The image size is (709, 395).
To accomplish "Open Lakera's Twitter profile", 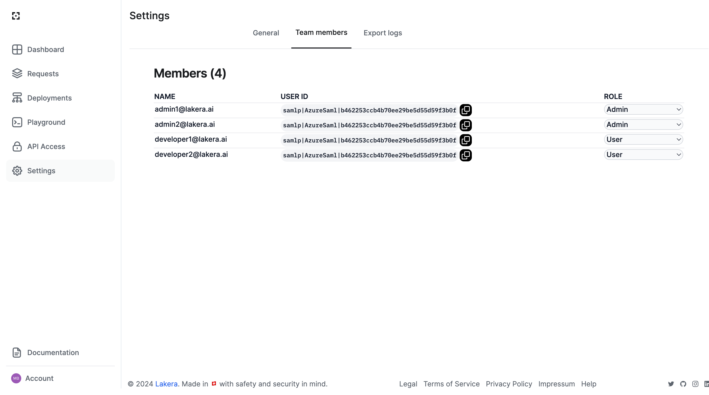I will click(671, 384).
